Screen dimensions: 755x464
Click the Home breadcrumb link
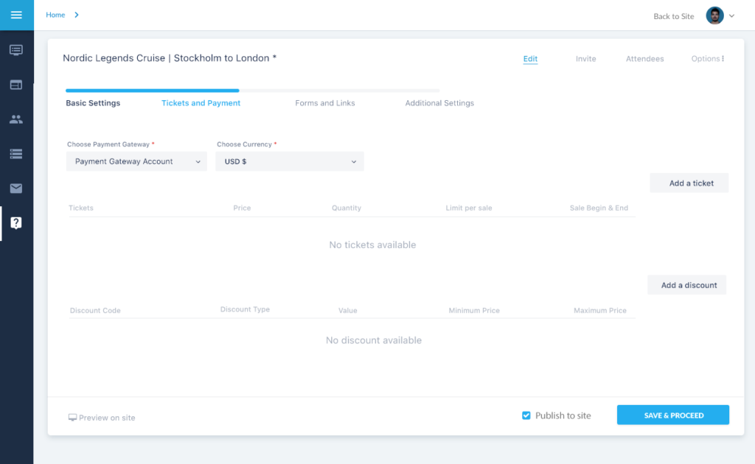pos(55,15)
